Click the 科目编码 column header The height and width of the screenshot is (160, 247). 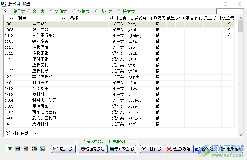coord(18,18)
